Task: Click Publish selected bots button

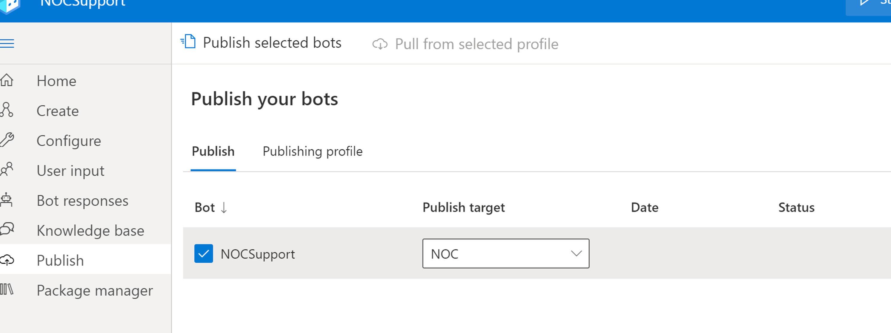Action: (261, 43)
